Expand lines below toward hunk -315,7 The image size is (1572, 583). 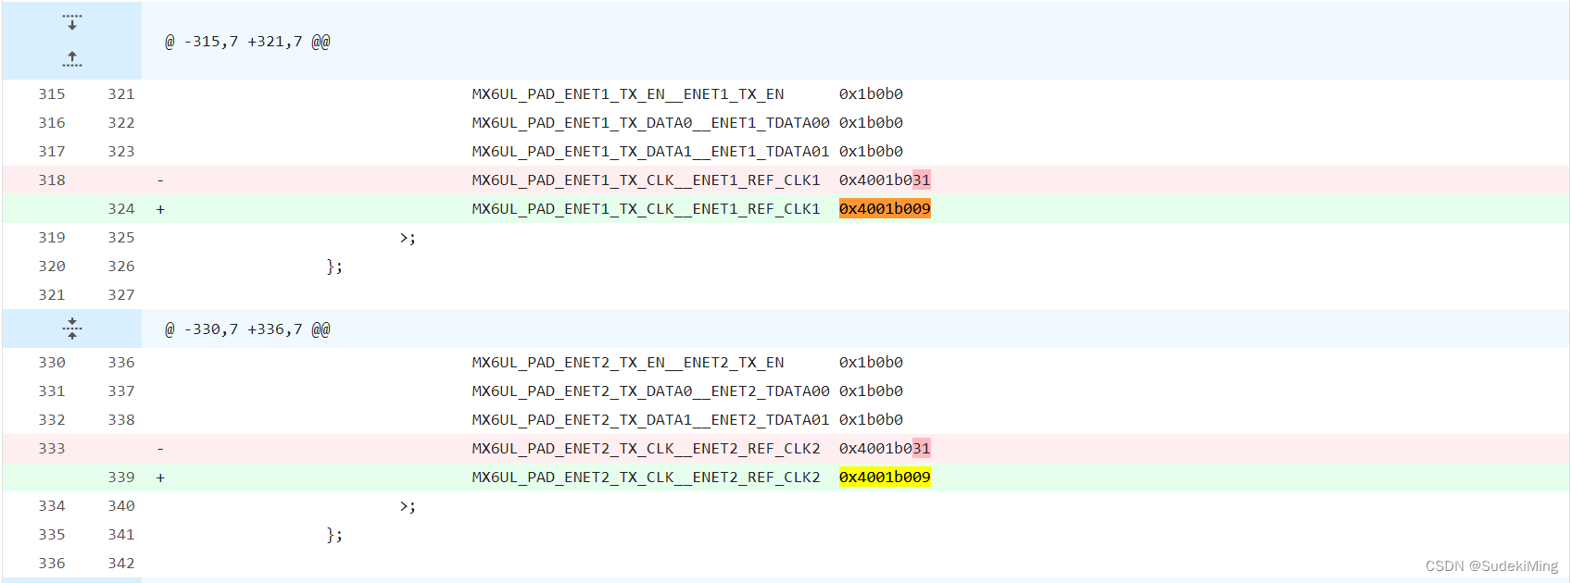(72, 59)
